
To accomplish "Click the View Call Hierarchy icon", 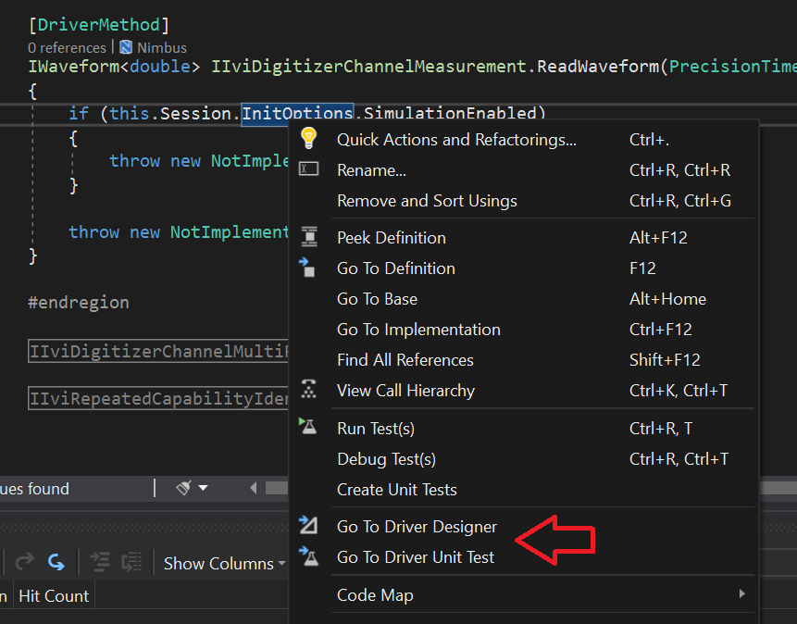I will point(308,389).
